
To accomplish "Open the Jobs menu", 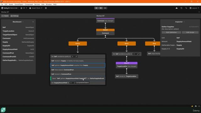I will click(x=43, y=4).
